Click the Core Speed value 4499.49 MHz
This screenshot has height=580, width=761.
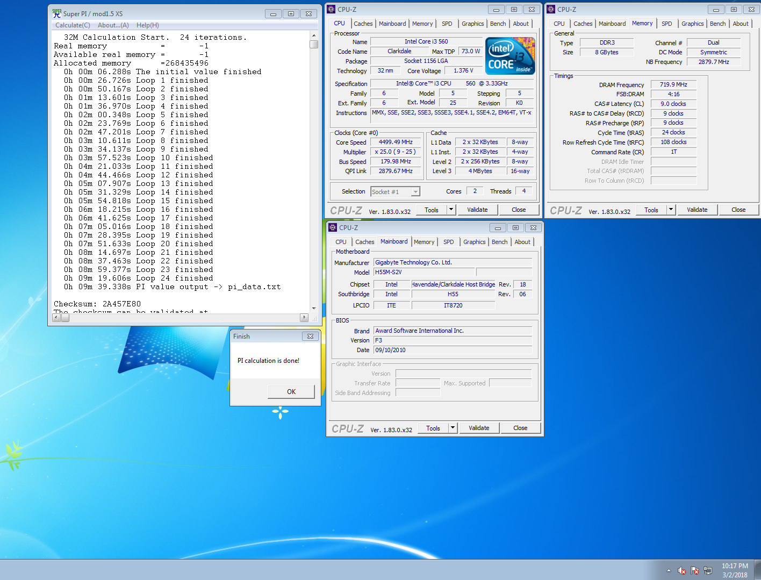pos(396,142)
